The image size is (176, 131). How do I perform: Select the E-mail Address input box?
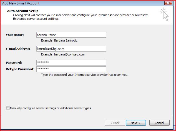71,49
